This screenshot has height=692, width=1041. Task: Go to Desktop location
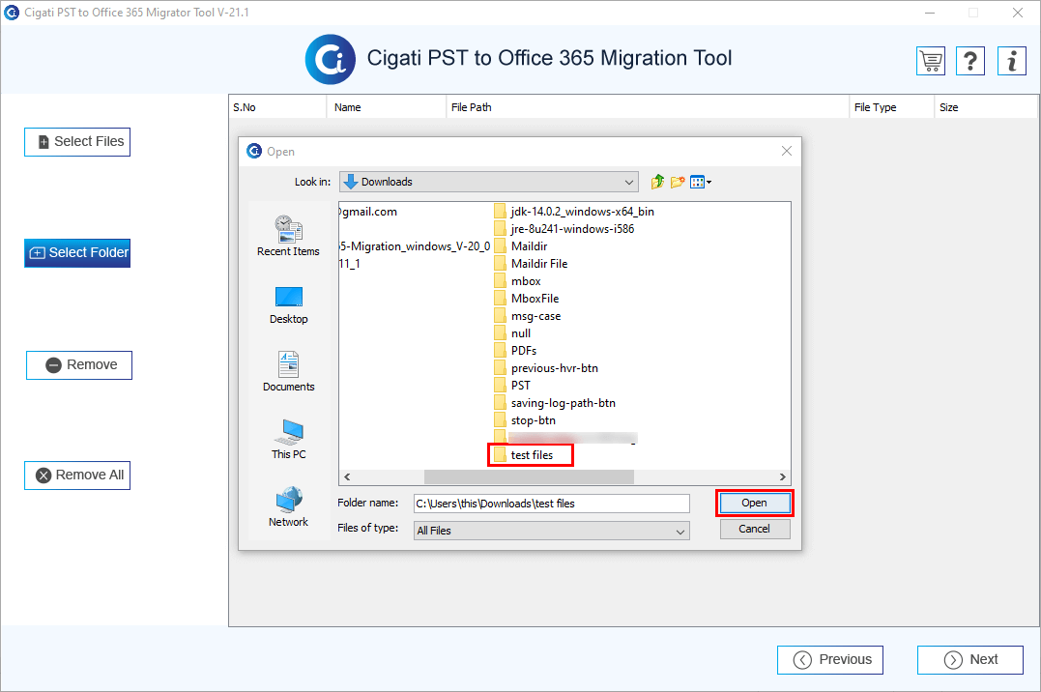click(288, 304)
